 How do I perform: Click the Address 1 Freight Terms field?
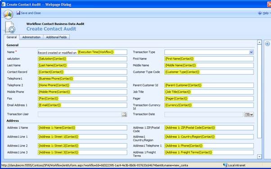[x=209, y=152]
